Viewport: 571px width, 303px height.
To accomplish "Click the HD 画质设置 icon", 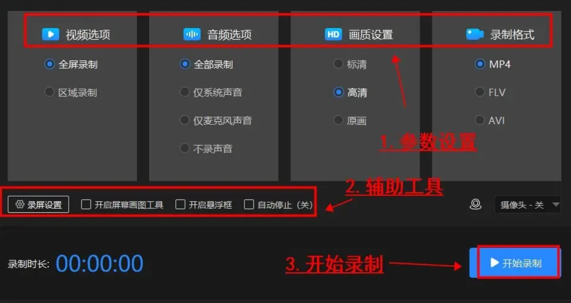I will coord(333,34).
